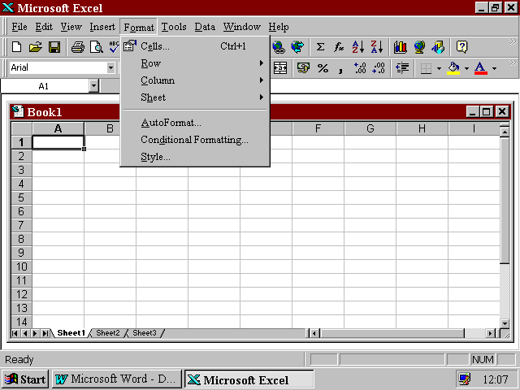Image resolution: width=520 pixels, height=390 pixels.
Task: Open the Tools menu
Action: coord(174,27)
